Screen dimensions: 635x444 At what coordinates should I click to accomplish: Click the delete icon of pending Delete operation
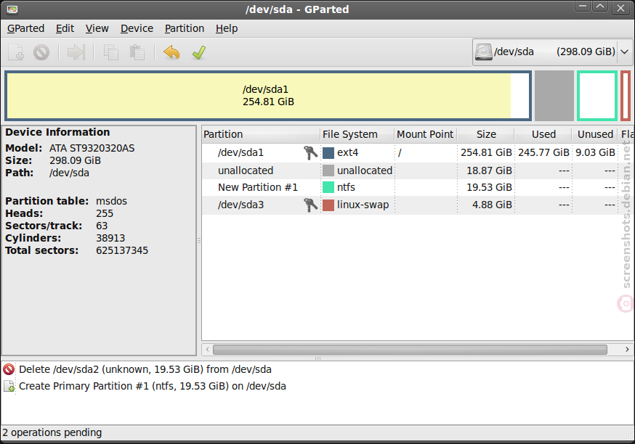point(9,369)
